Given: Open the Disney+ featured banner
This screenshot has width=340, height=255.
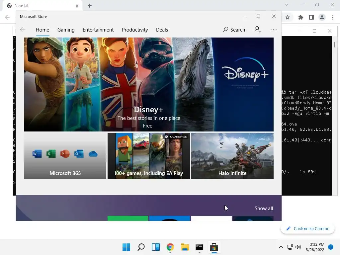Looking at the screenshot, I should [149, 84].
